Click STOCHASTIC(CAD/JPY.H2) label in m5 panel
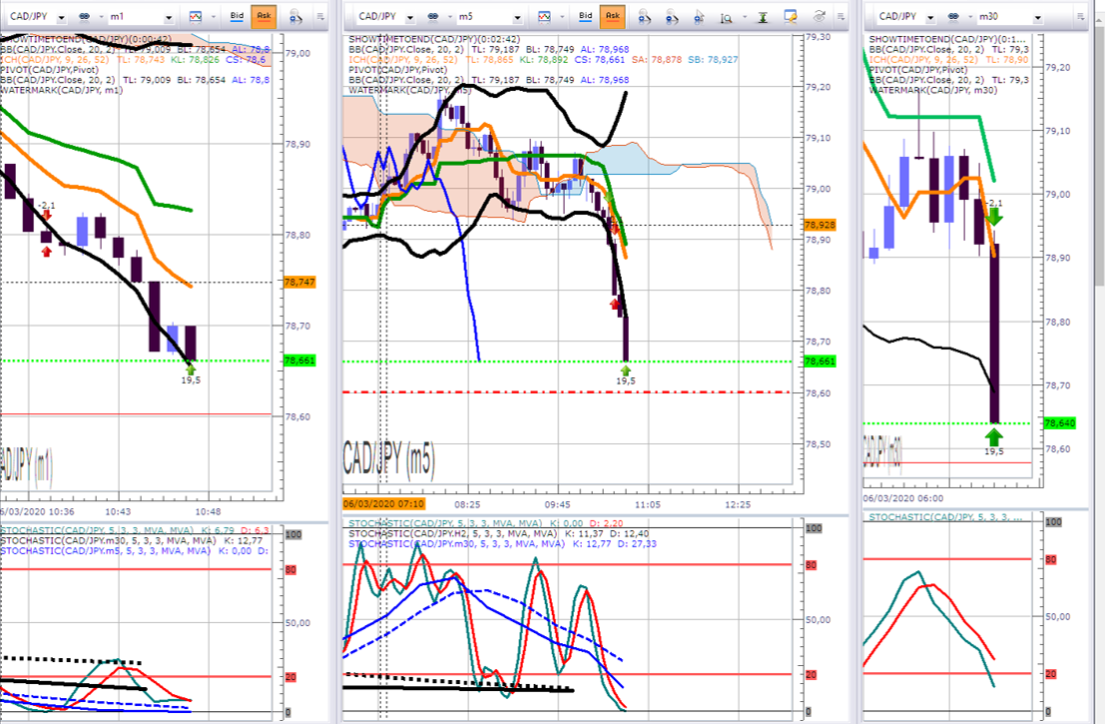 pyautogui.click(x=452, y=533)
